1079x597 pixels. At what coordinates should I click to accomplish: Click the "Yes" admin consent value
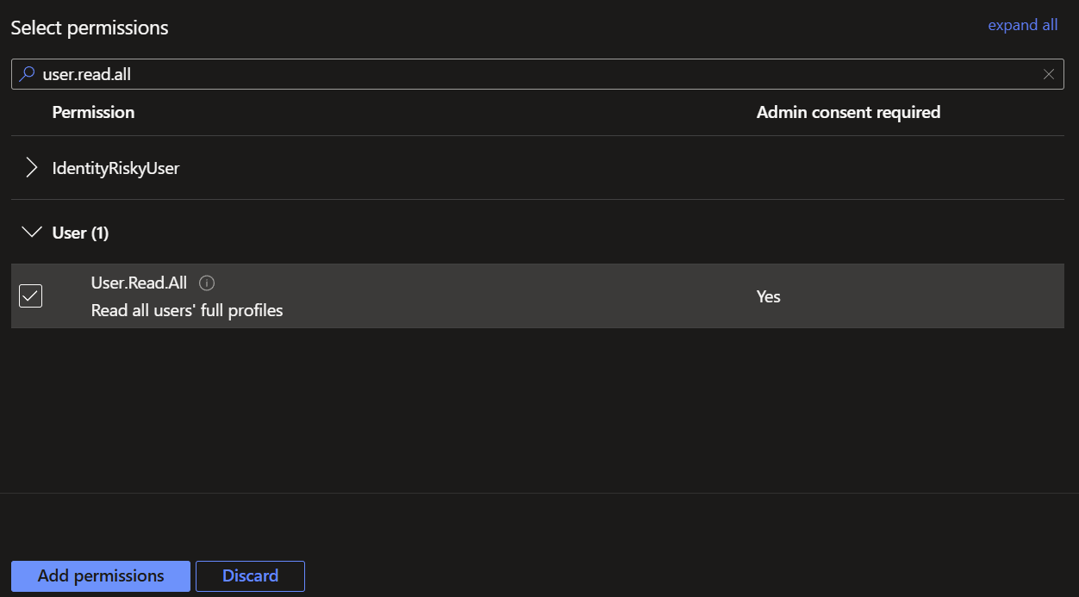768,296
